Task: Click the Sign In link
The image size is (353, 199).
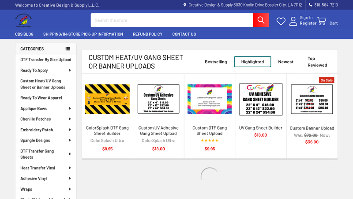Action: click(306, 18)
